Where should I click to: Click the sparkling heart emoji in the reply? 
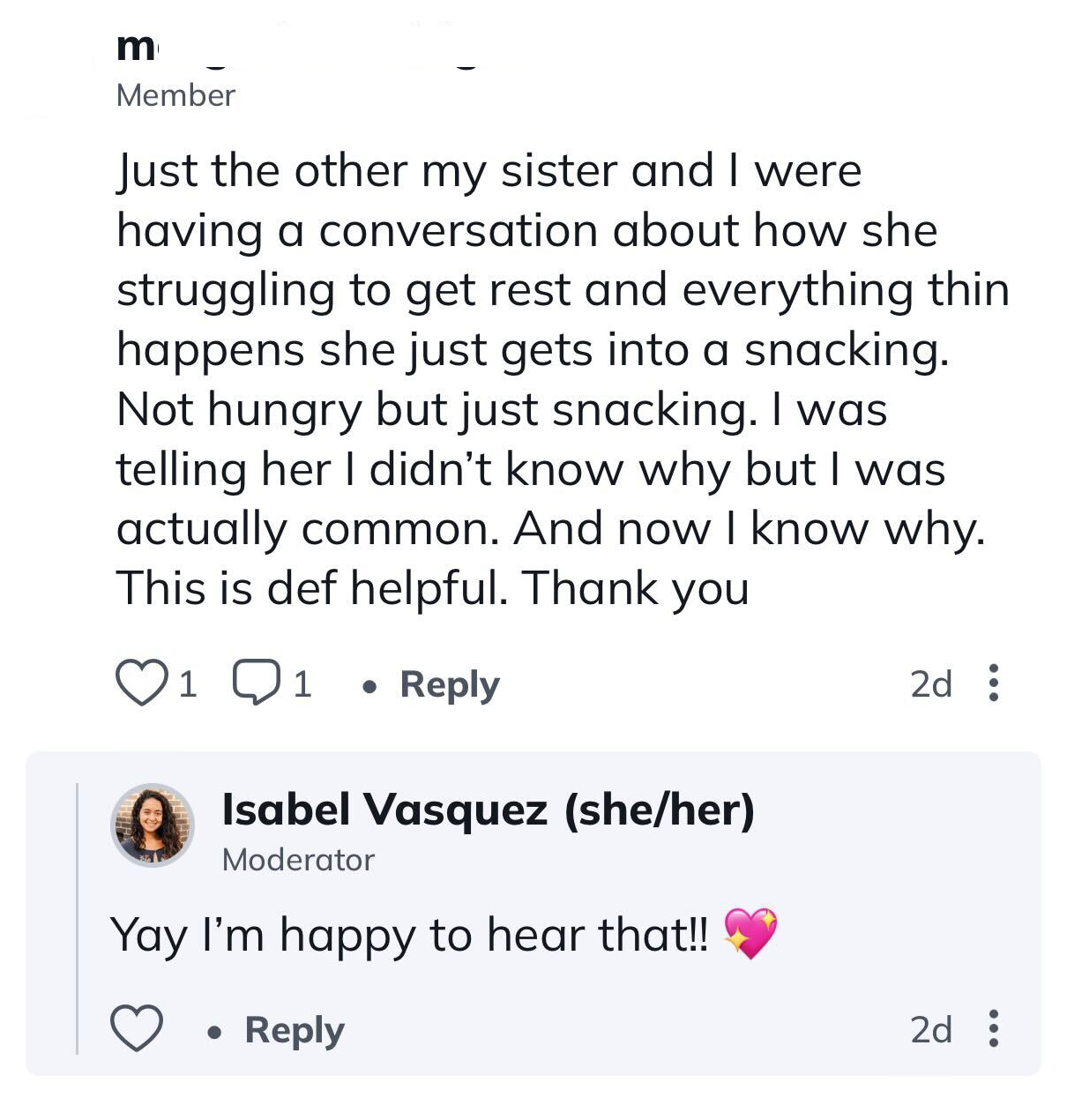pos(750,933)
